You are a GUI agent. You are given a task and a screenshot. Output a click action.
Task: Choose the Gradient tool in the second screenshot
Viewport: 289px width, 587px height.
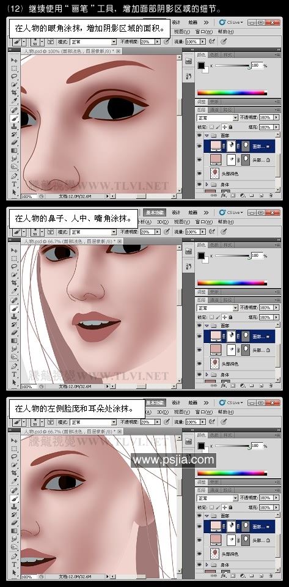(14, 341)
